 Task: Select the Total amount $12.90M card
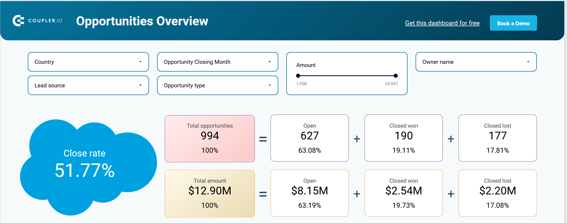click(x=210, y=194)
